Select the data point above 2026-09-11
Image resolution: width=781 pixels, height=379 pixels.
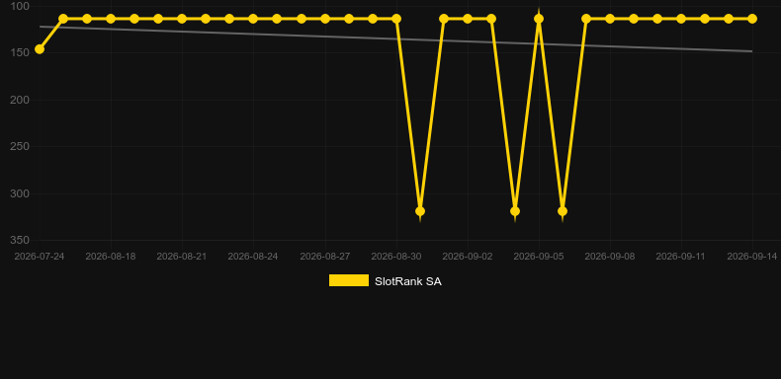point(681,19)
